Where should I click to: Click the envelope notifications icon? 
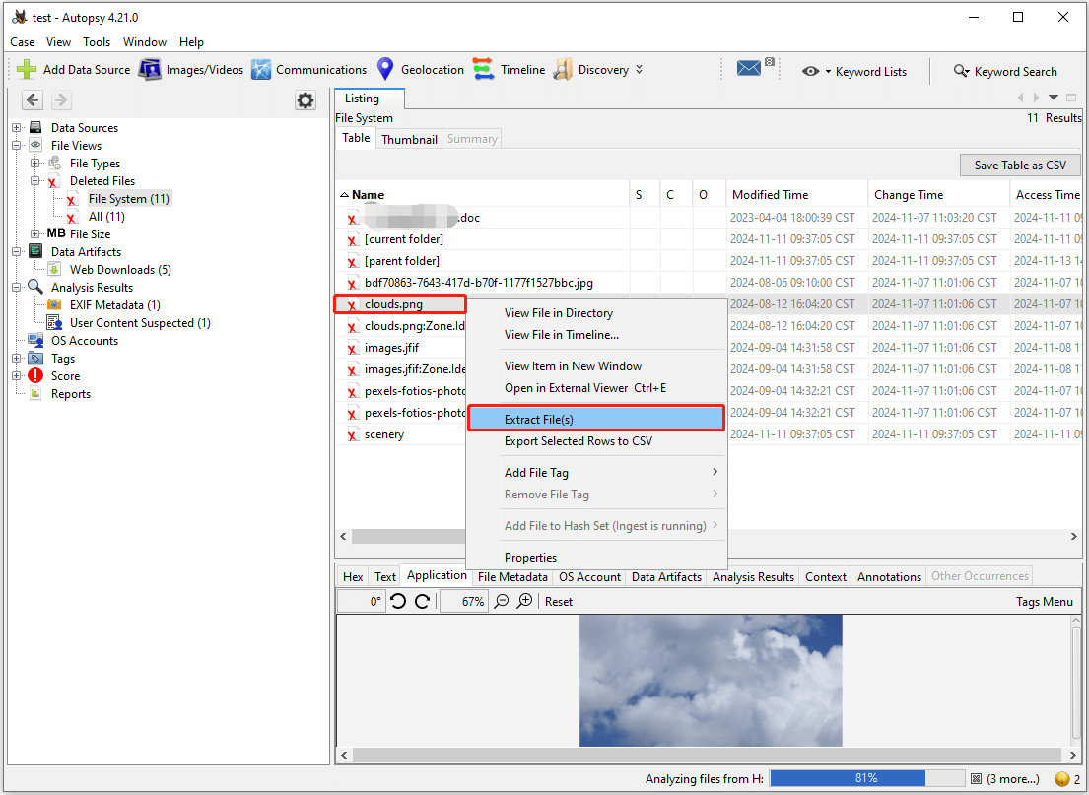[x=749, y=68]
